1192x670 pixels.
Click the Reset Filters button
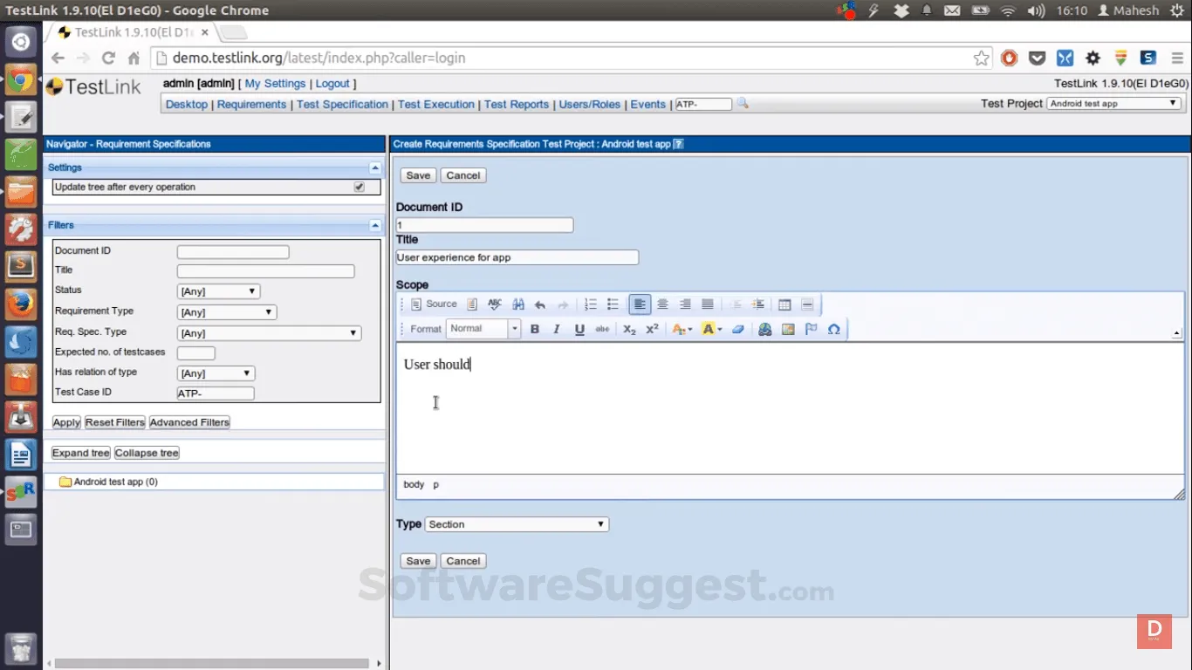115,422
